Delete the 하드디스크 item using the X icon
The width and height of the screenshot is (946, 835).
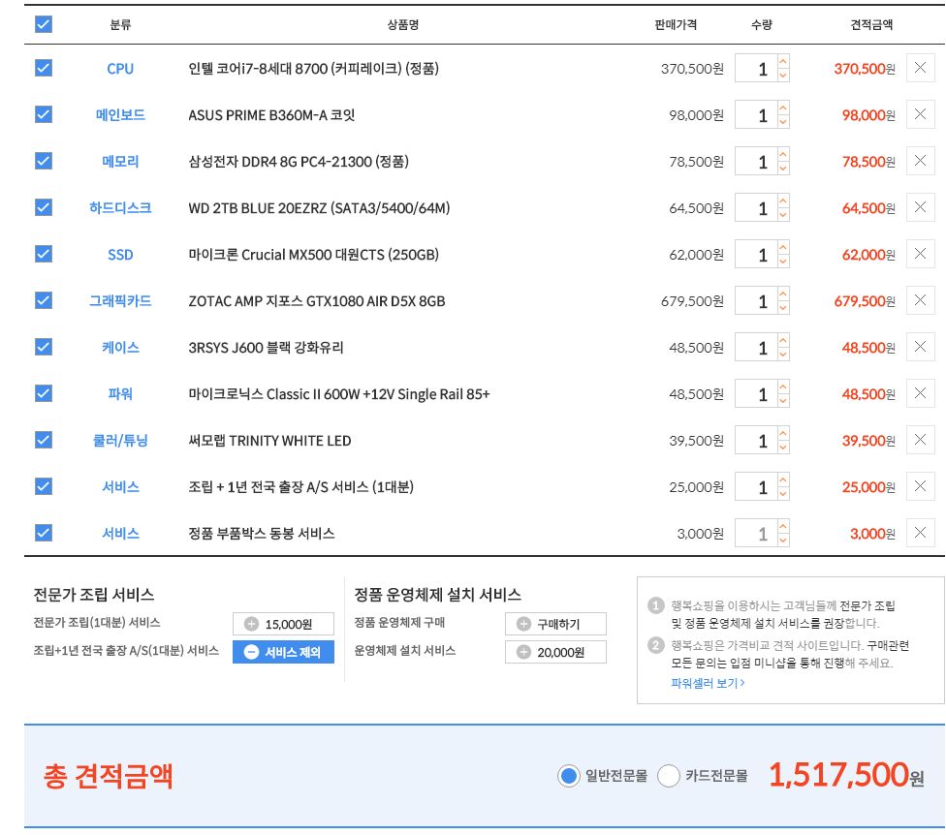coord(920,207)
